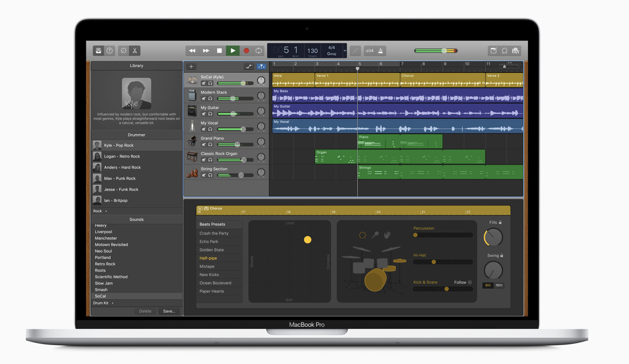Click the Rewind button
The height and width of the screenshot is (364, 629).
[x=192, y=50]
